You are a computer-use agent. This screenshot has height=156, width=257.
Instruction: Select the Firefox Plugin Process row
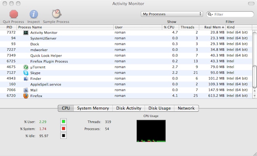[x=126, y=61]
